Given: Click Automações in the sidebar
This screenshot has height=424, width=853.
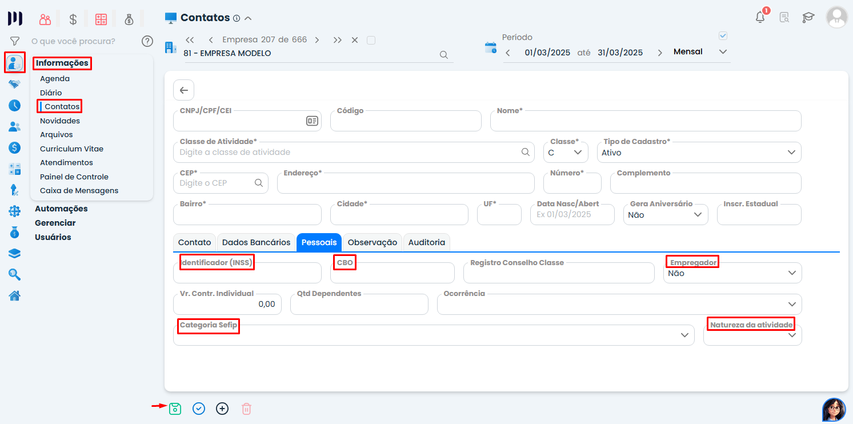Looking at the screenshot, I should [61, 209].
